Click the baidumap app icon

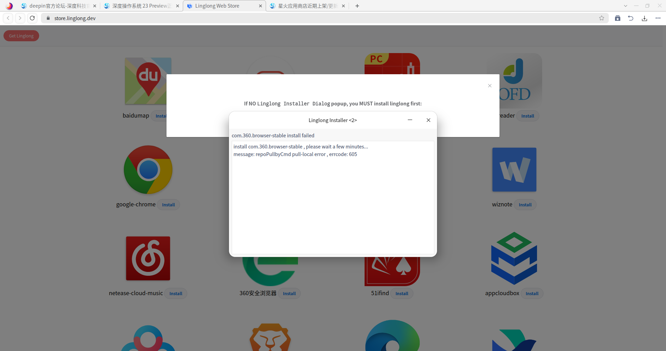[x=148, y=81]
